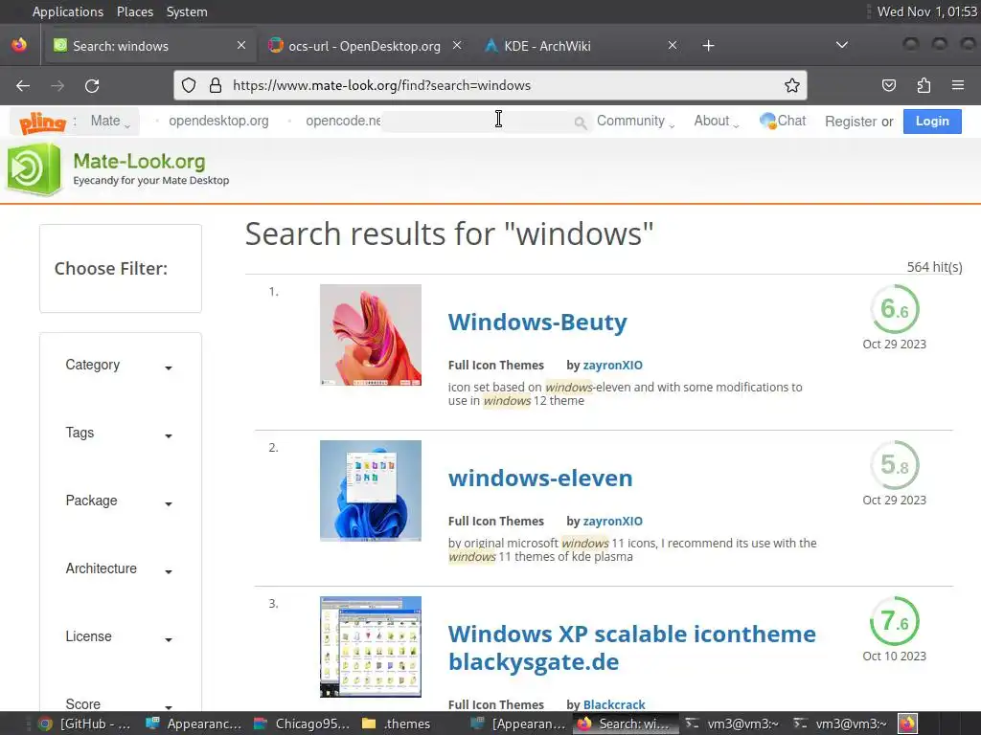
Task: Click the Register link
Action: point(851,122)
